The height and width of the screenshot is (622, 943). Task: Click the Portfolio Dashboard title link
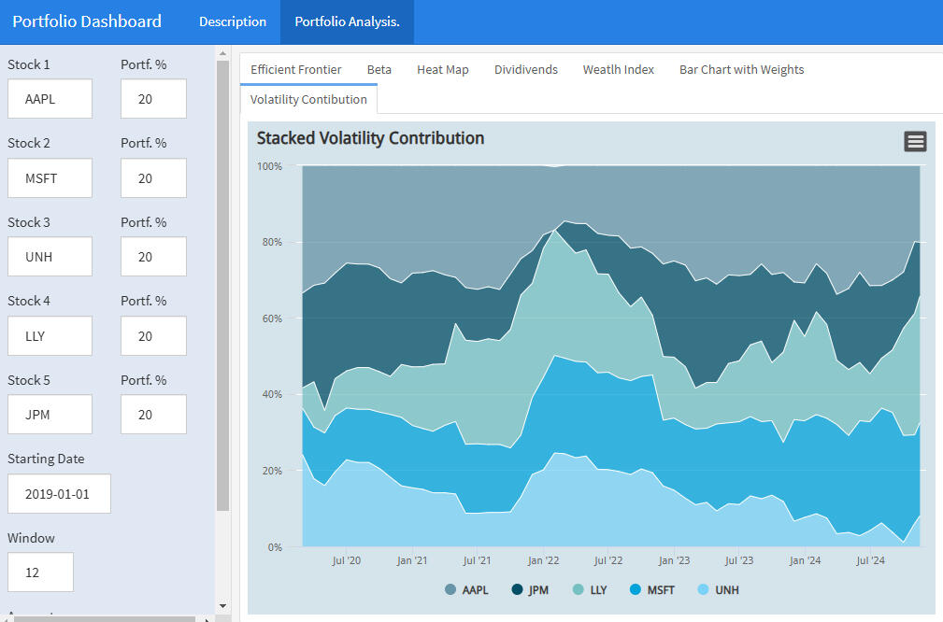coord(87,21)
